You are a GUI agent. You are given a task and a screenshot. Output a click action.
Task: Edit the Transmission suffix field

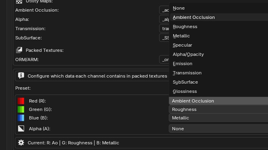pyautogui.click(x=164, y=29)
